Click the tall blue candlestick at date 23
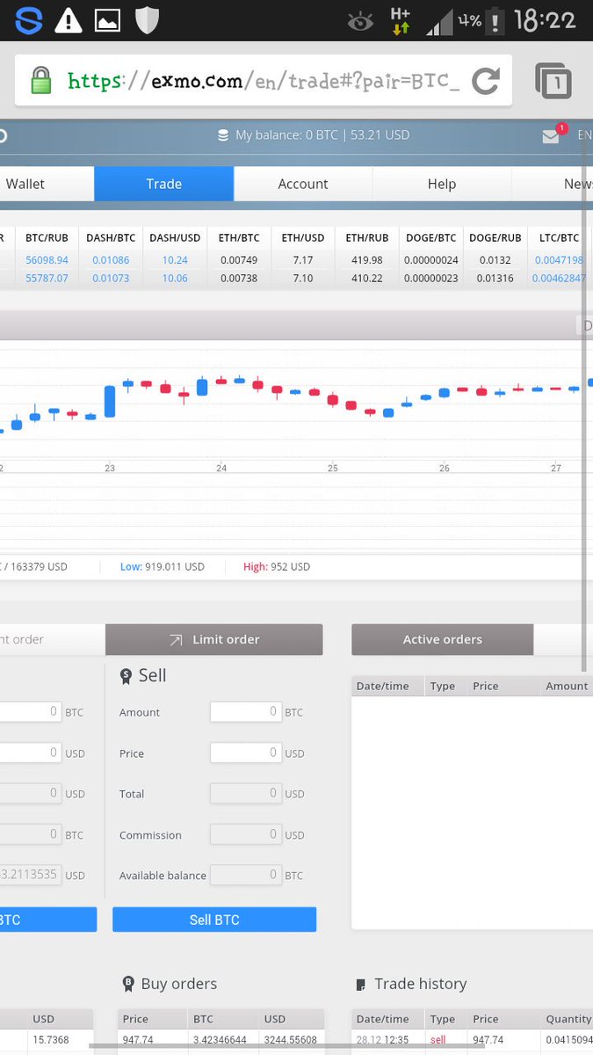The width and height of the screenshot is (593, 1055). [110, 401]
